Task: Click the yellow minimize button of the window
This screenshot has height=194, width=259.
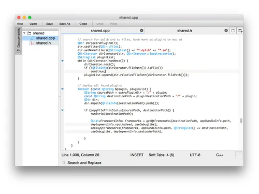Action: coord(24,18)
